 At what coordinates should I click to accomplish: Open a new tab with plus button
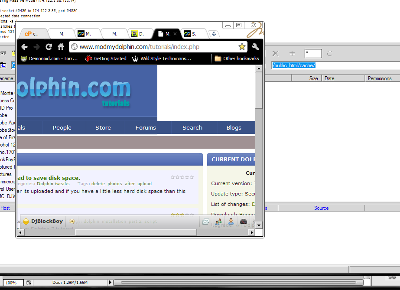tap(214, 34)
